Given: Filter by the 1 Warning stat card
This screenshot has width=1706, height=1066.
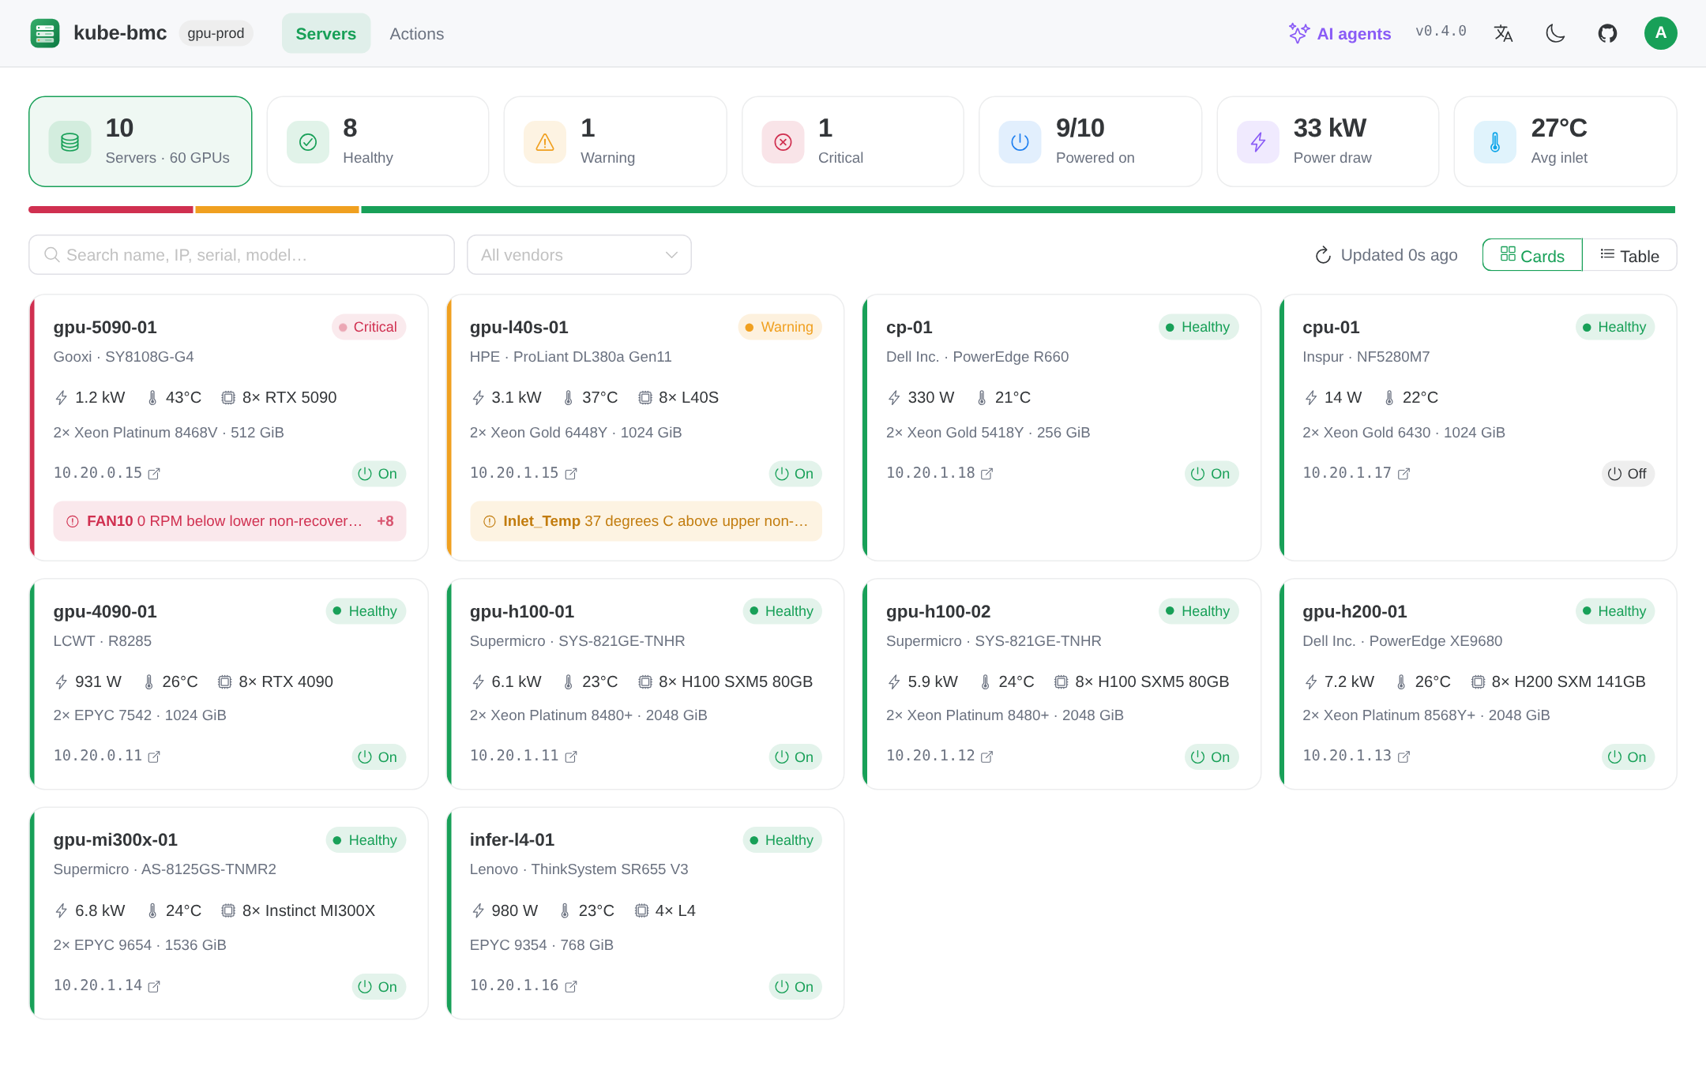Looking at the screenshot, I should point(615,141).
